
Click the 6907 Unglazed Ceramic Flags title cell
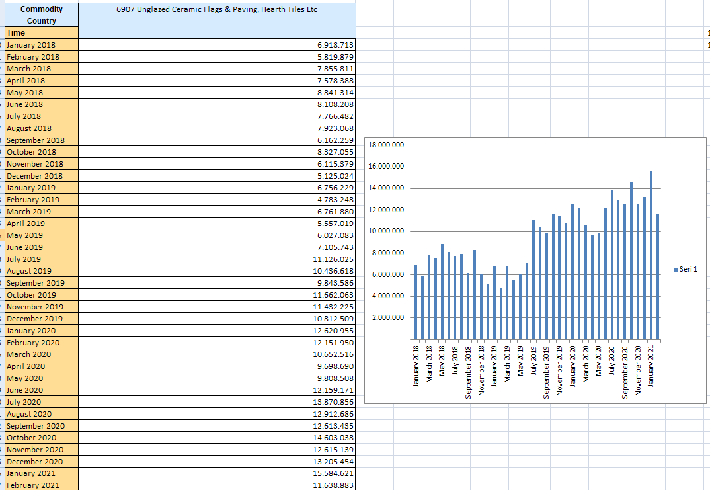(x=217, y=9)
